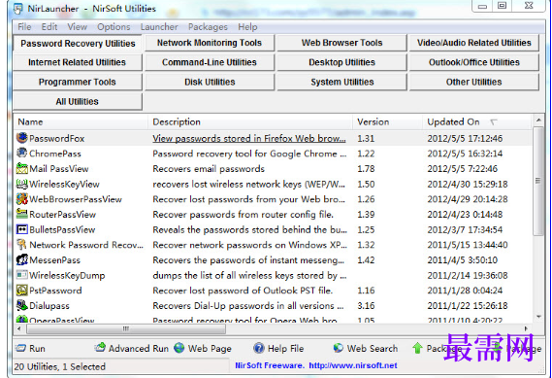Show Internet Related Utilities
The image size is (552, 378).
click(78, 62)
